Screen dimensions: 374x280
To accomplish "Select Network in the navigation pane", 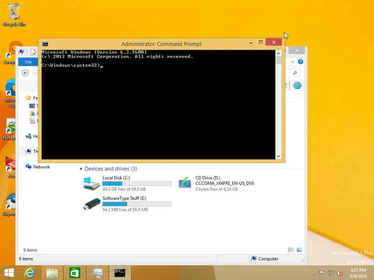I will click(38, 167).
